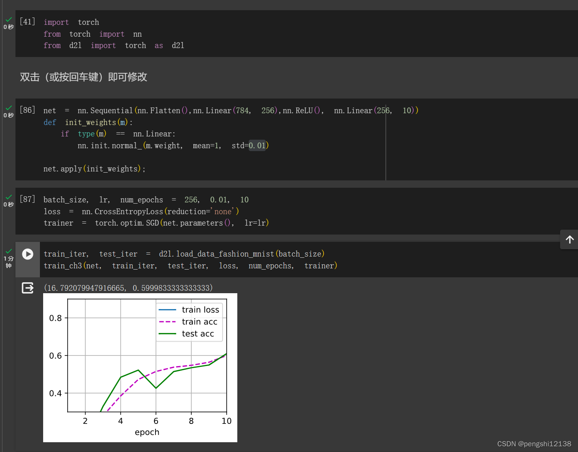
Task: Click the d2l.load_data_fashion_mnist line
Action: pyautogui.click(x=184, y=254)
